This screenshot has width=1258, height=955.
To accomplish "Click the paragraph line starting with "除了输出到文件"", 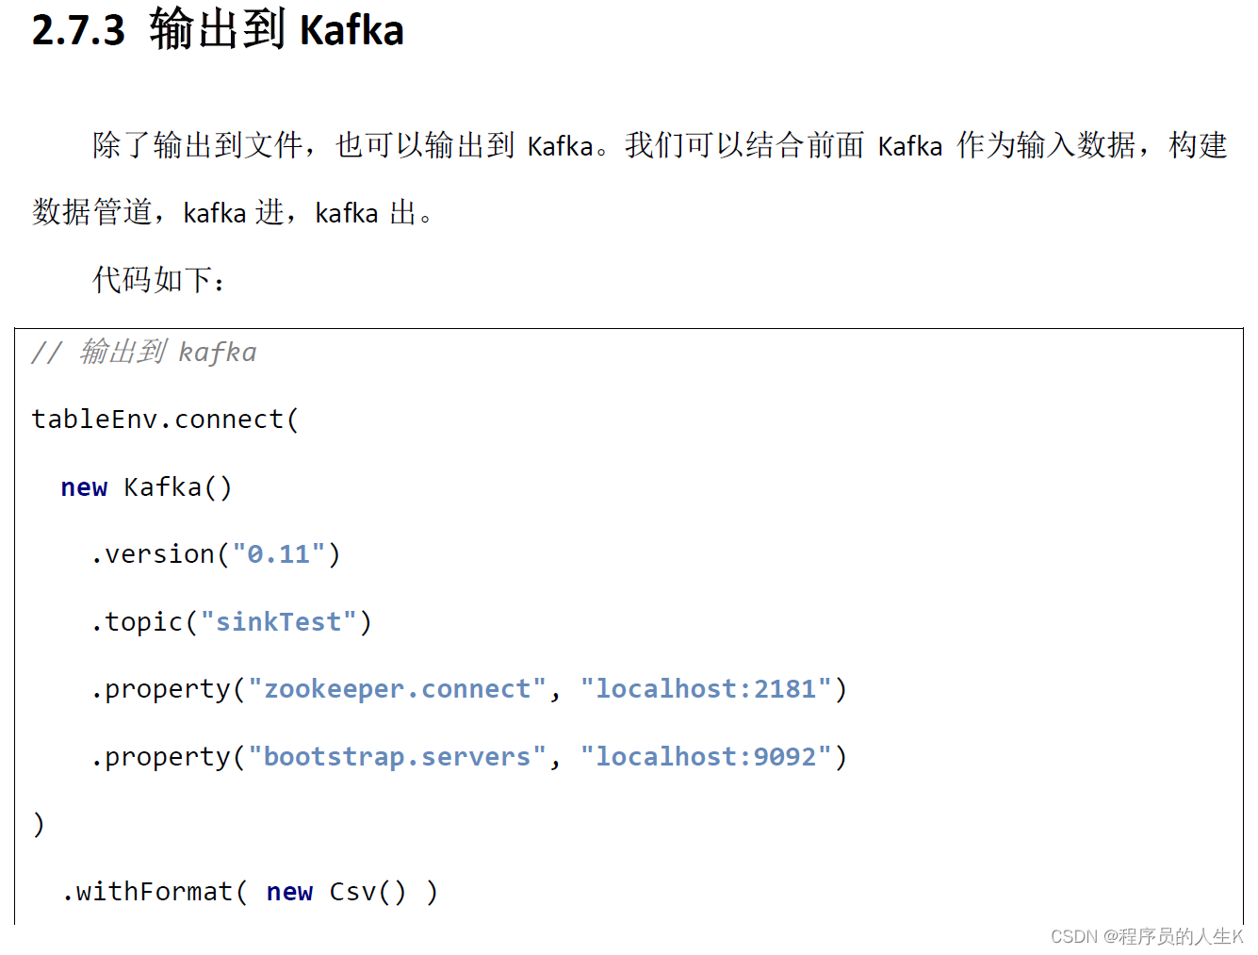I will 660,146.
